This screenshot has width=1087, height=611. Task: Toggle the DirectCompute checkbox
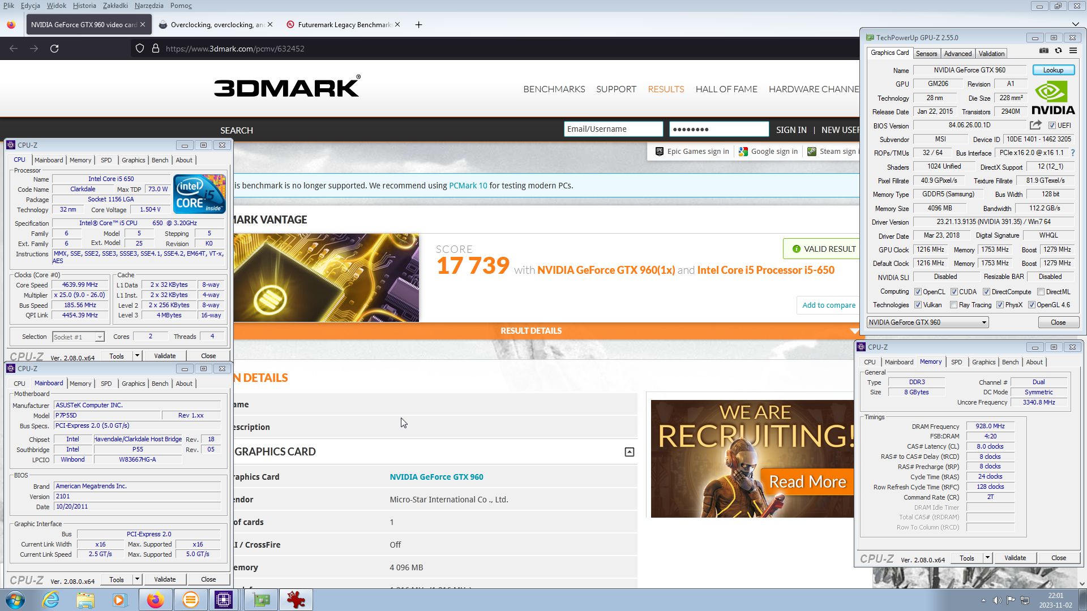(x=986, y=292)
